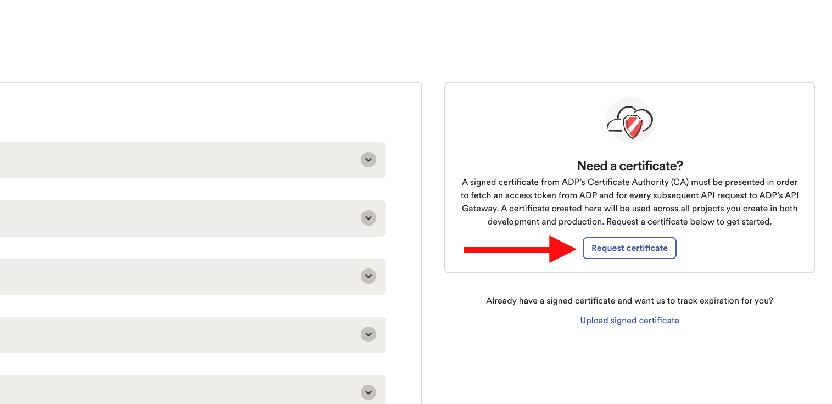
Task: Click the Request certificate button
Action: coord(629,248)
